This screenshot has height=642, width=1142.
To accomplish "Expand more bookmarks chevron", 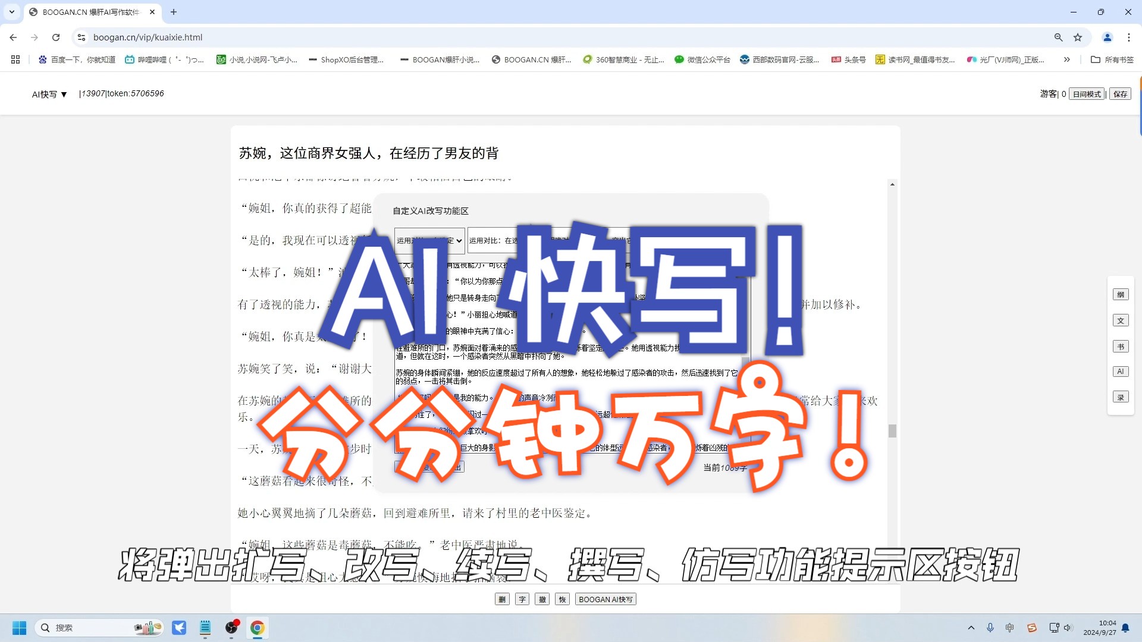I will (x=1067, y=59).
